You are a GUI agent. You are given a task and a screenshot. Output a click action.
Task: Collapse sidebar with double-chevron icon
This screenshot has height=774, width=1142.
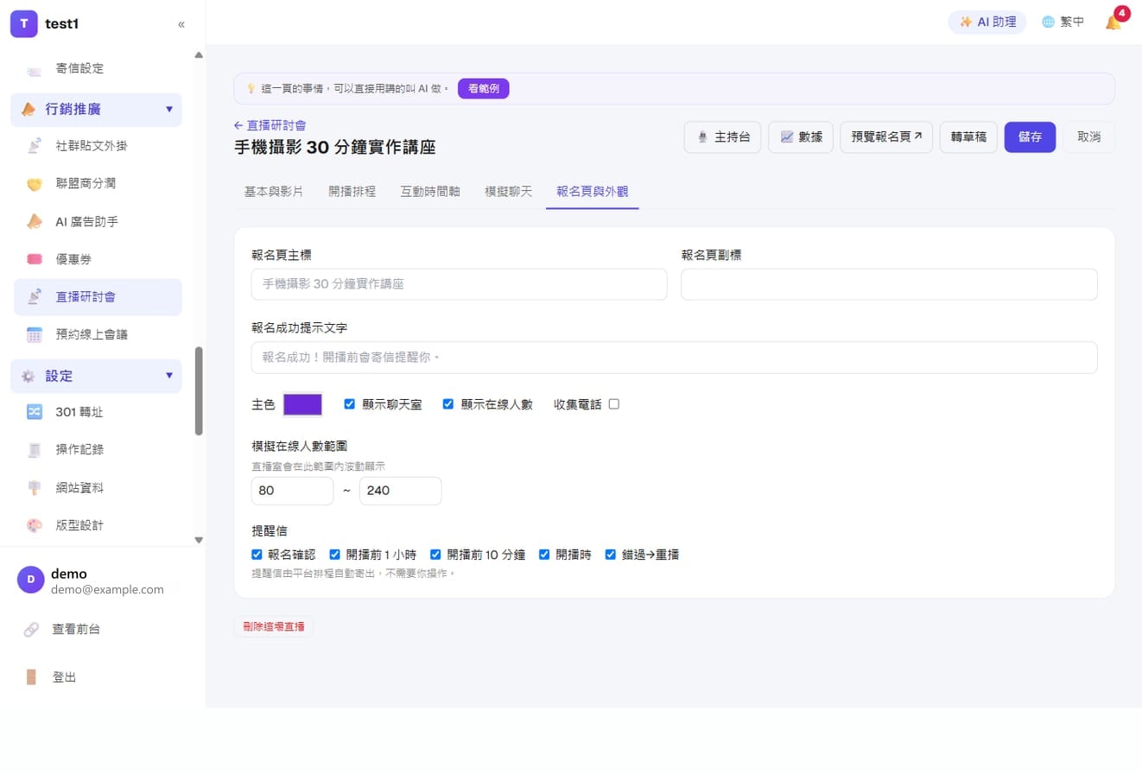tap(181, 24)
